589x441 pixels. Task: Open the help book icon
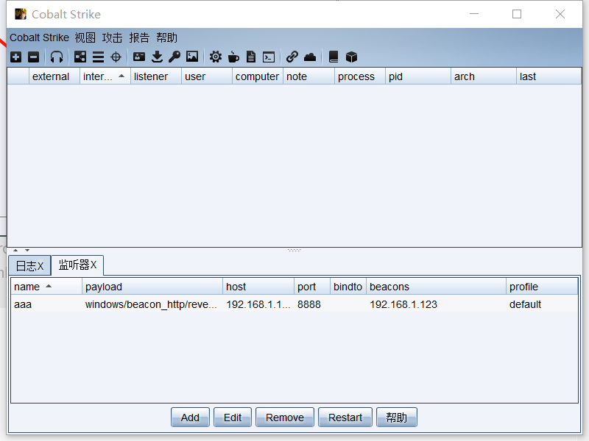coord(334,57)
